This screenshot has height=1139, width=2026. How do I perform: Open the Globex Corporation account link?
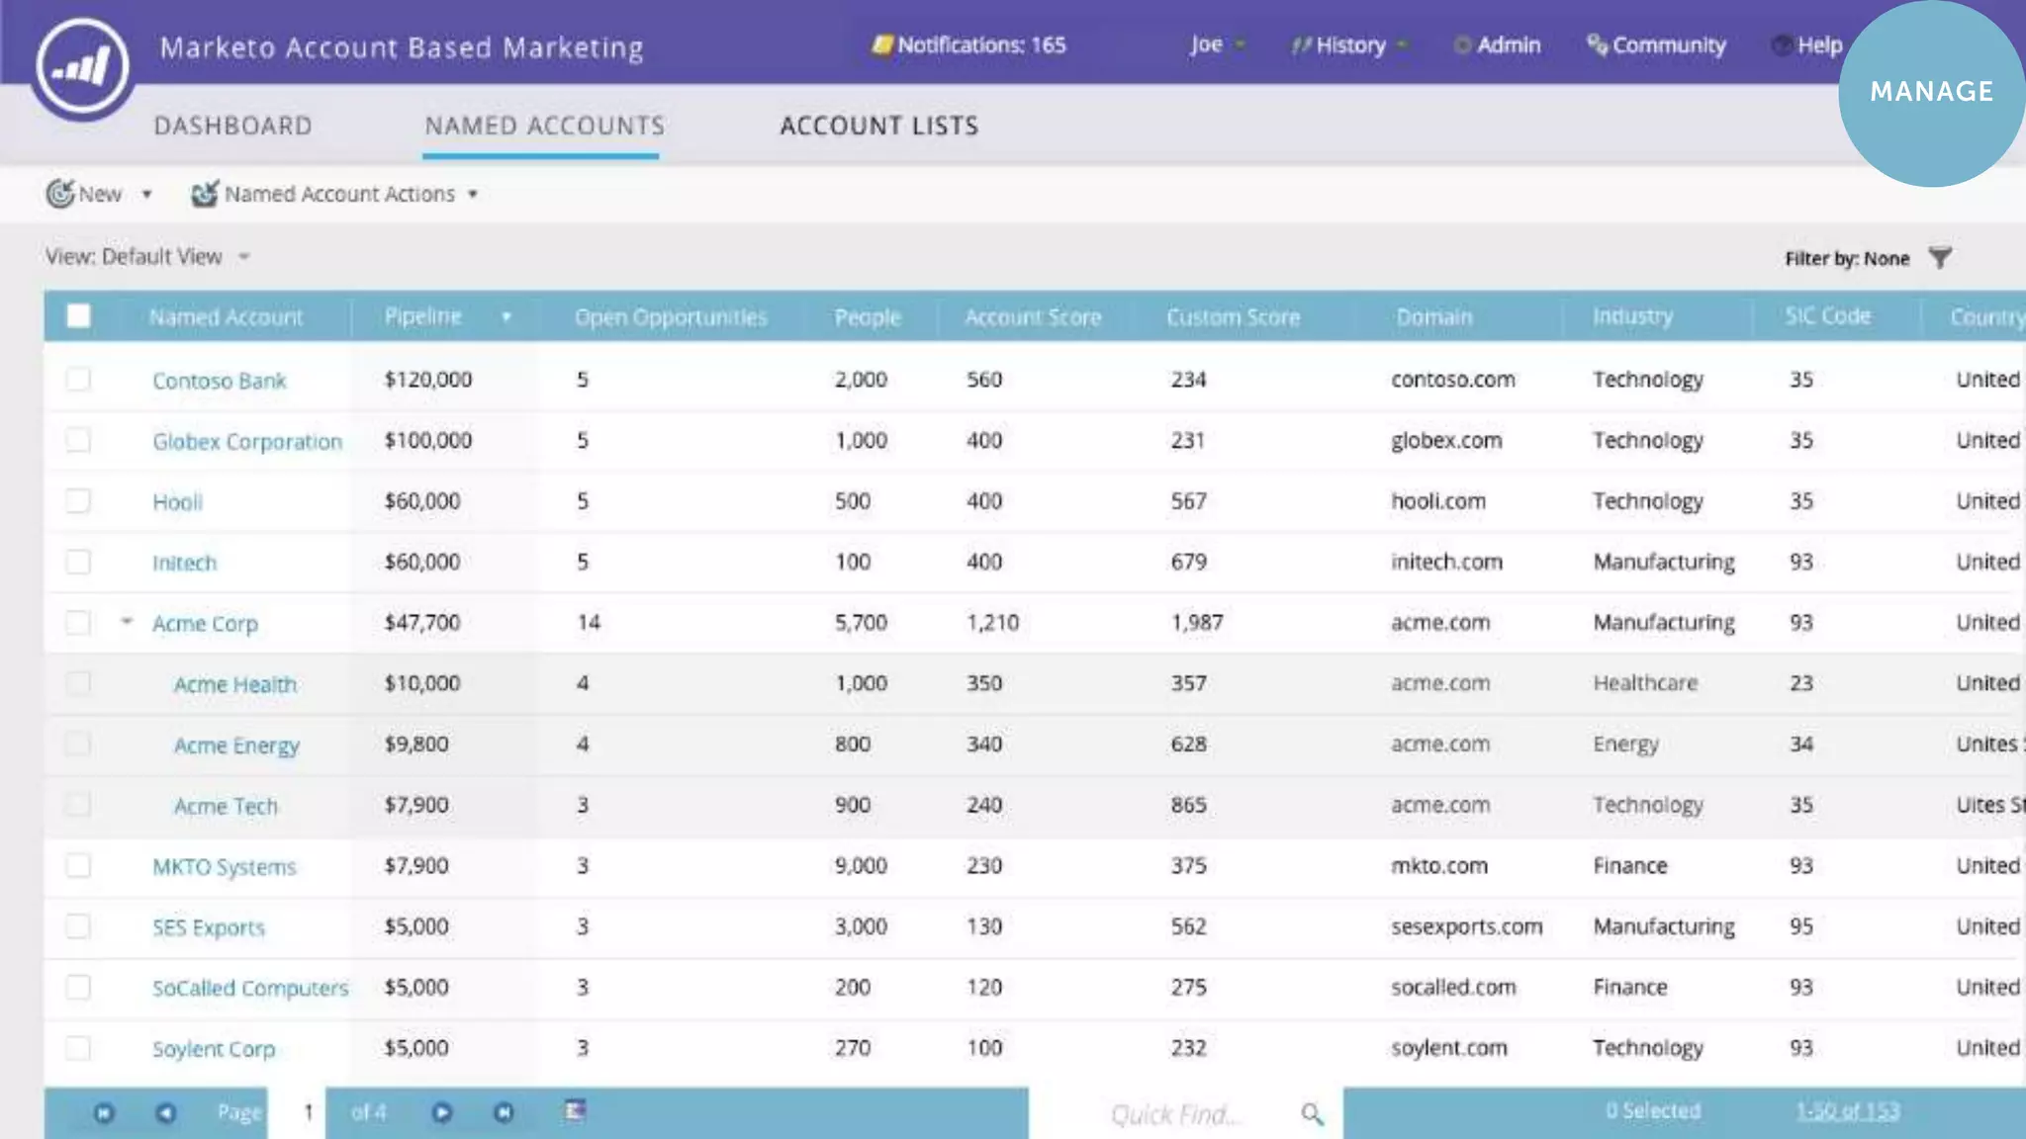tap(247, 442)
